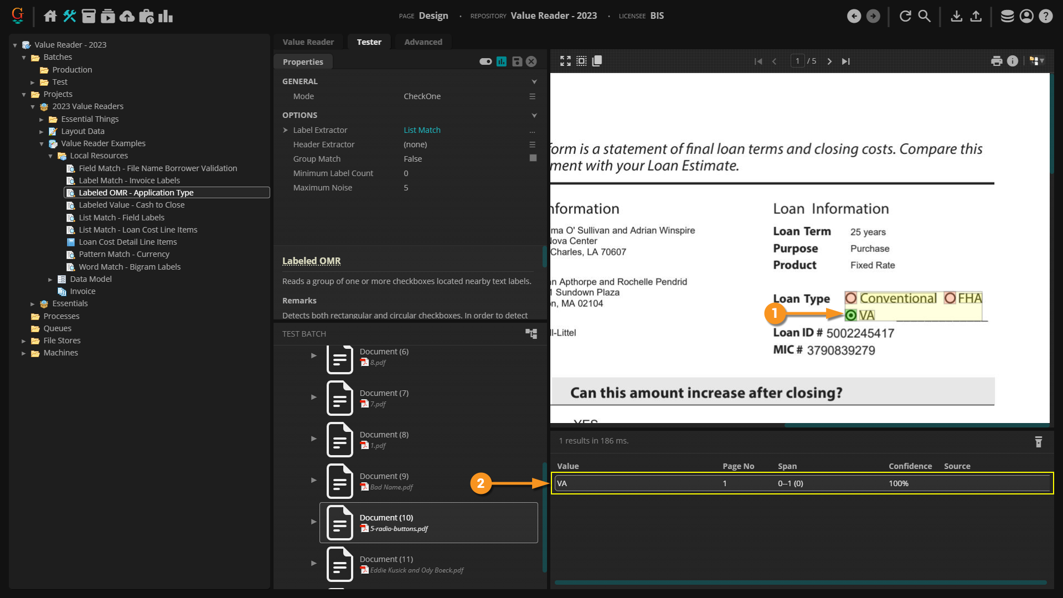Click the Design tools icon
Image resolution: width=1063 pixels, height=598 pixels.
click(69, 16)
